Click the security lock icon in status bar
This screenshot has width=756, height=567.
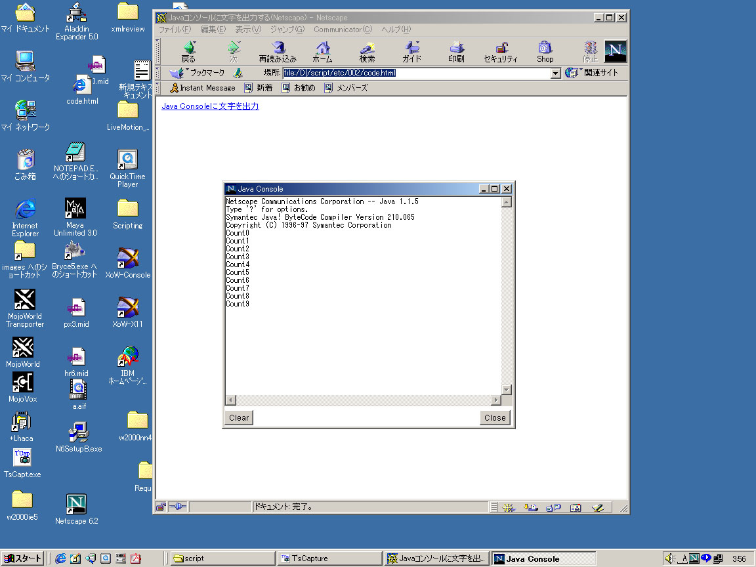161,507
